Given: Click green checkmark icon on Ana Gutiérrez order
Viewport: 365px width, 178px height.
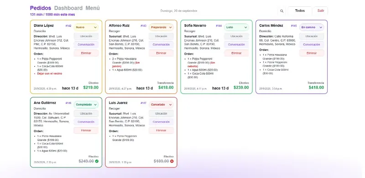Looking at the screenshot, I should click(x=97, y=161).
